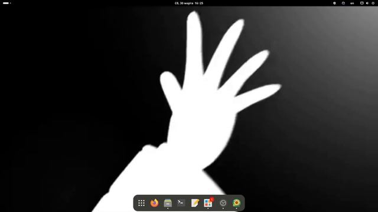Click the display icon in the system tray
The width and height of the screenshot is (378, 212).
pos(362,3)
